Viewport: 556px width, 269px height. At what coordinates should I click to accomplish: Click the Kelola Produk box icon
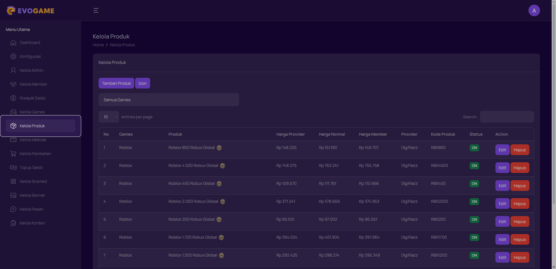tap(13, 126)
